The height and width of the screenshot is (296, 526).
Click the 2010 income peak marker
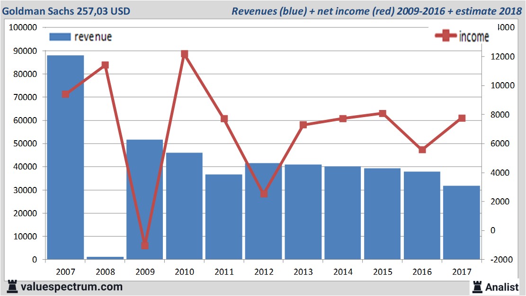pyautogui.click(x=185, y=54)
